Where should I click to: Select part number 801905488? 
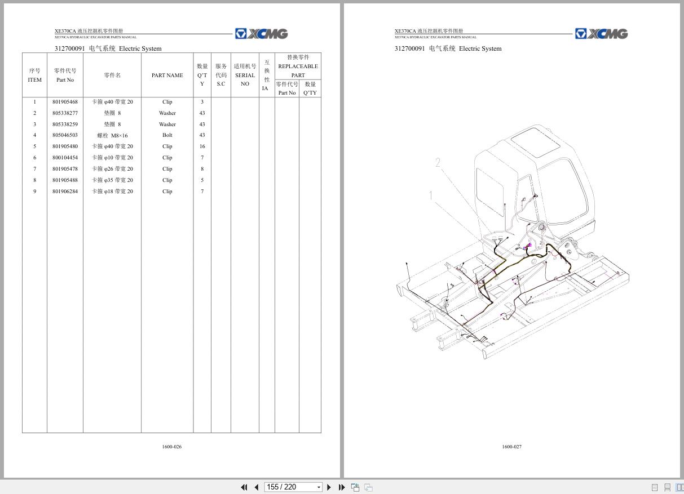[65, 180]
